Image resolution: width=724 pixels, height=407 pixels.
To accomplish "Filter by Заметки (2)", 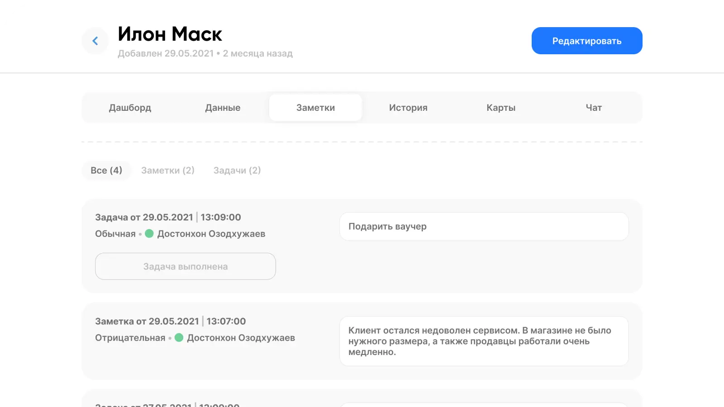I will (168, 170).
